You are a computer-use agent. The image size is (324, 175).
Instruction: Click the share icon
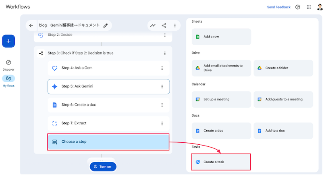(164, 25)
